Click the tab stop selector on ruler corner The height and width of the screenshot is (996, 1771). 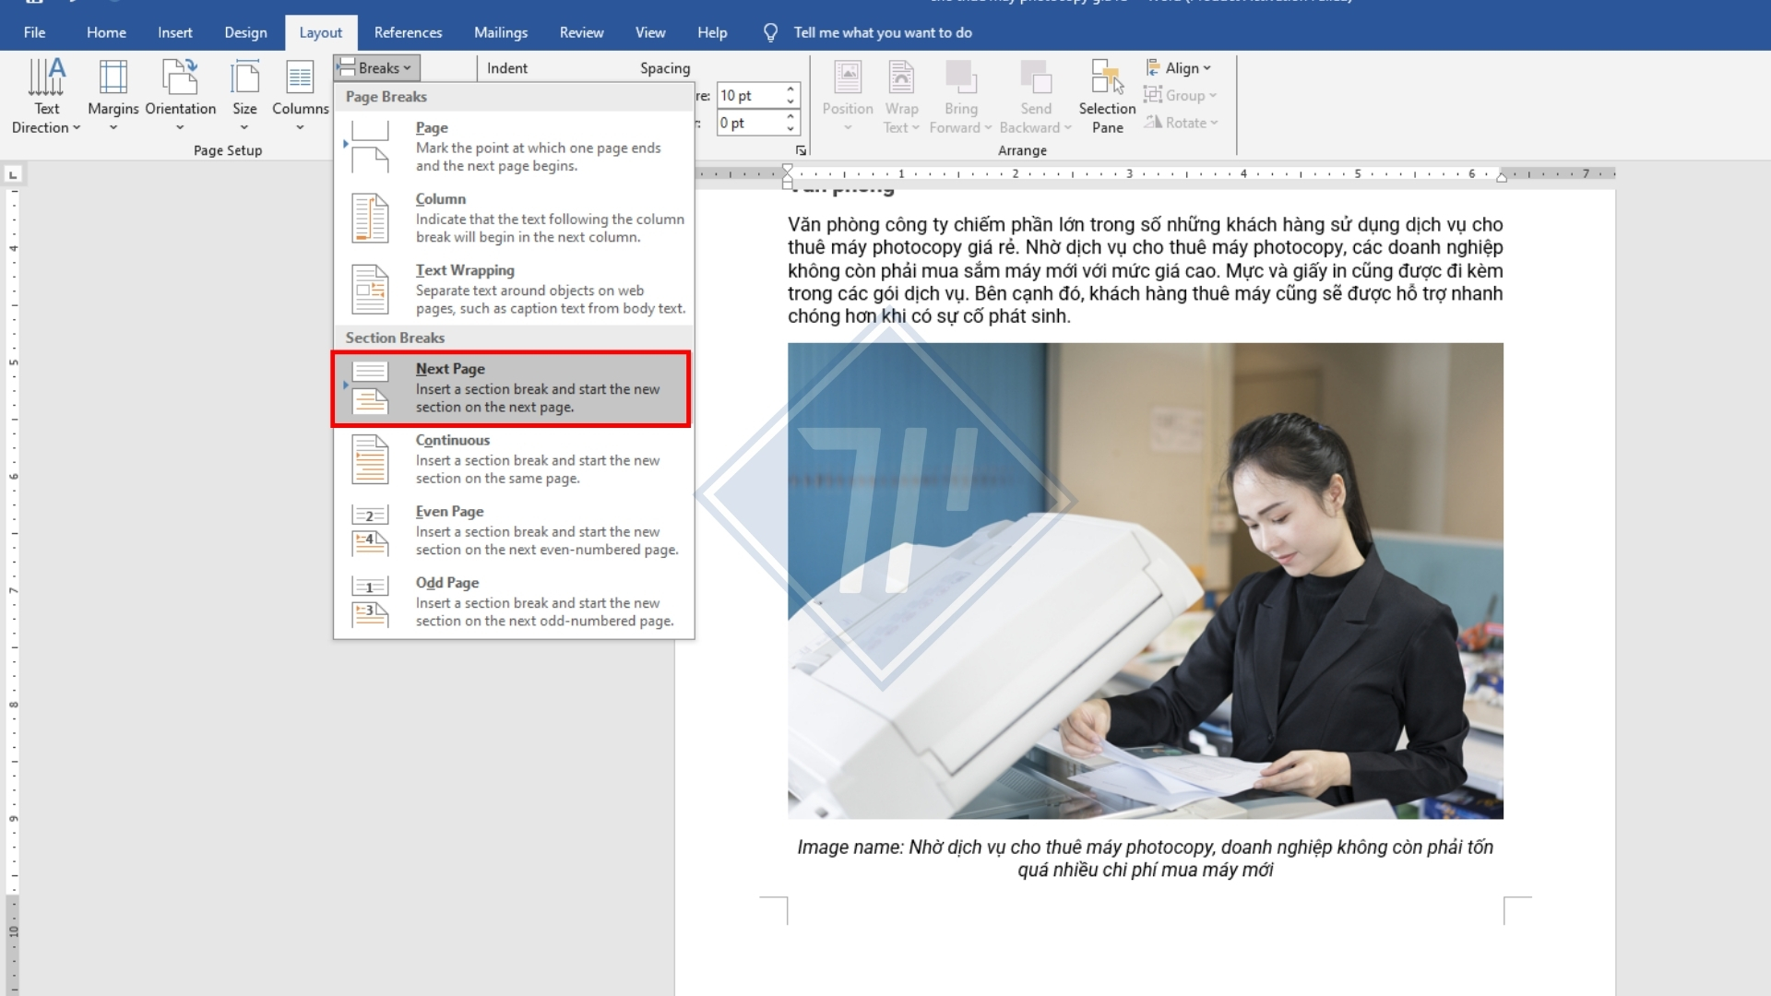click(x=13, y=174)
